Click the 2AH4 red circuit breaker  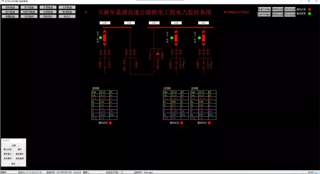(x=176, y=38)
